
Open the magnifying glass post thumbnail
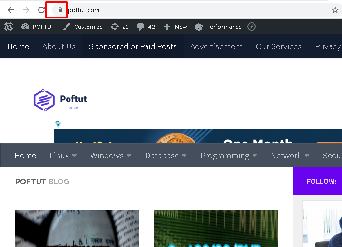pyautogui.click(x=77, y=229)
